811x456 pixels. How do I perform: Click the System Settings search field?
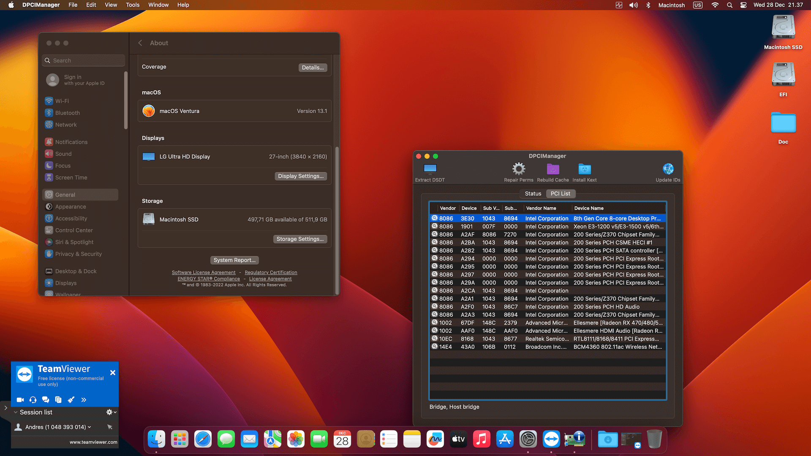(x=84, y=60)
